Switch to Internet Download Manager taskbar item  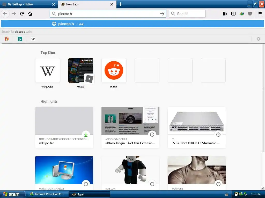coord(48,194)
